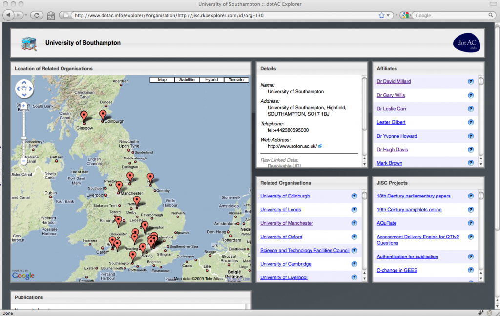
Task: Switch map to Satellite view
Action: 187,80
